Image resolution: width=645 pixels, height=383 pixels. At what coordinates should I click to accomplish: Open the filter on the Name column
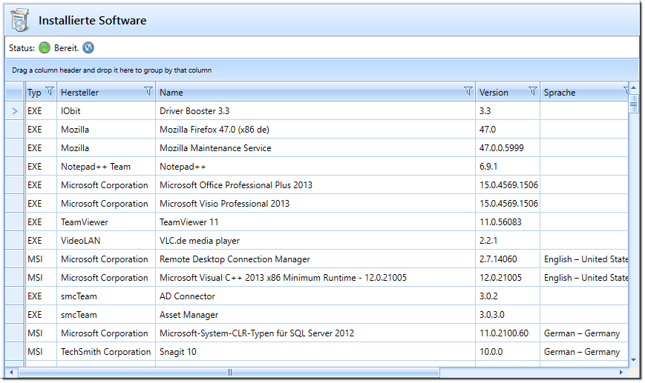[x=468, y=91]
